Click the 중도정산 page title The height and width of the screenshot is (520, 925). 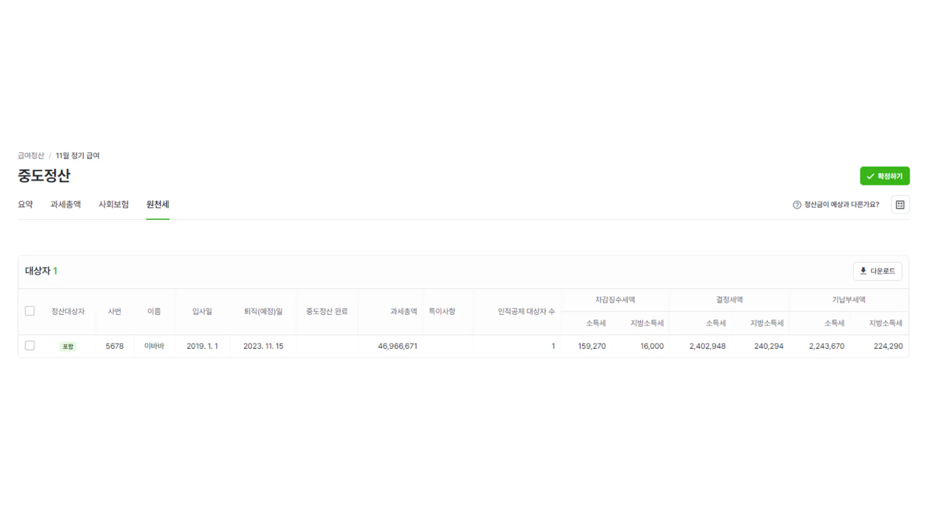point(44,176)
